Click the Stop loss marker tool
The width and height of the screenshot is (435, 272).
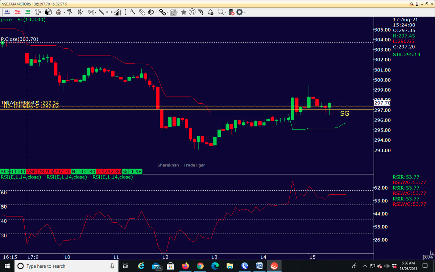coord(18,12)
